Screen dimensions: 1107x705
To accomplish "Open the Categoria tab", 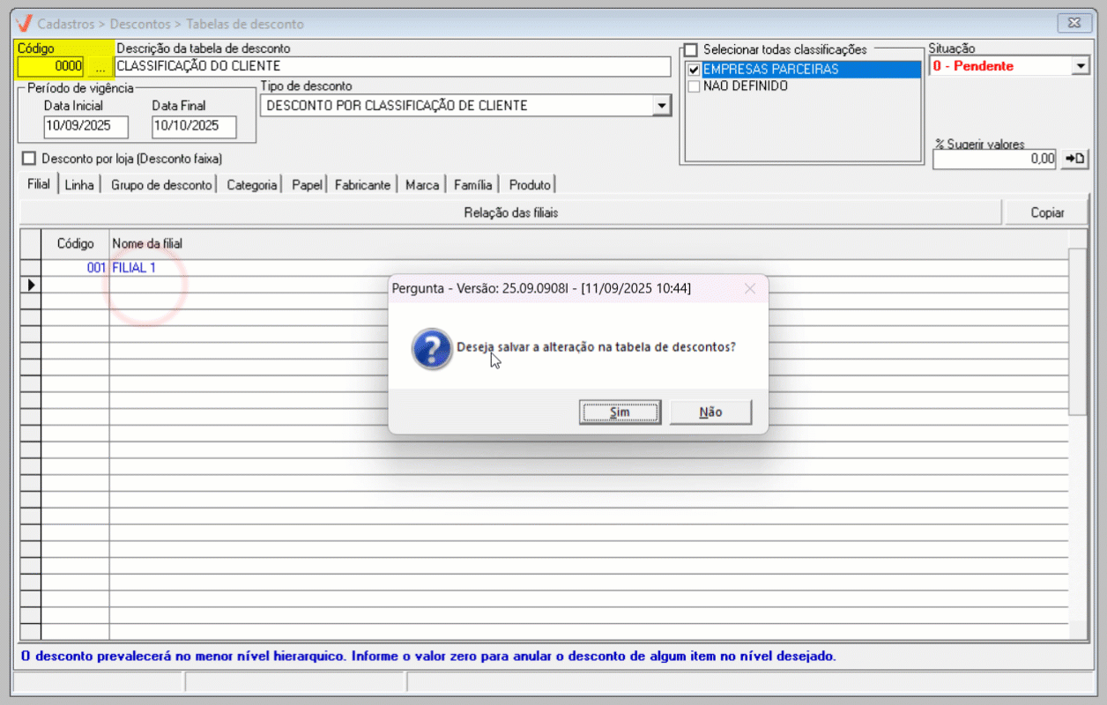I will [x=252, y=185].
